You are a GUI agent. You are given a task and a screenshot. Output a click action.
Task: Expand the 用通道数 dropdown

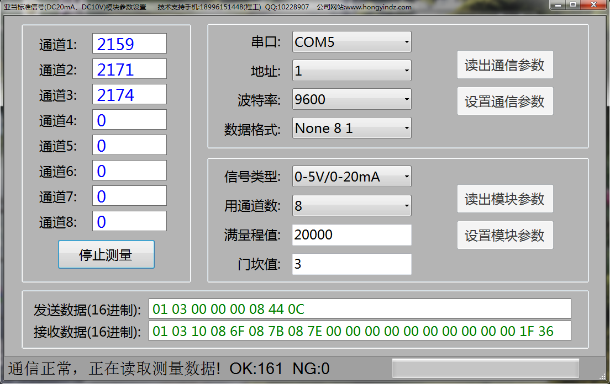tap(351, 206)
